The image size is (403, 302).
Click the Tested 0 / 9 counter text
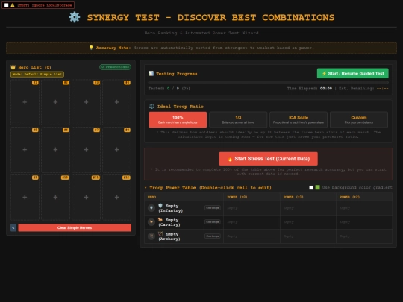169,88
